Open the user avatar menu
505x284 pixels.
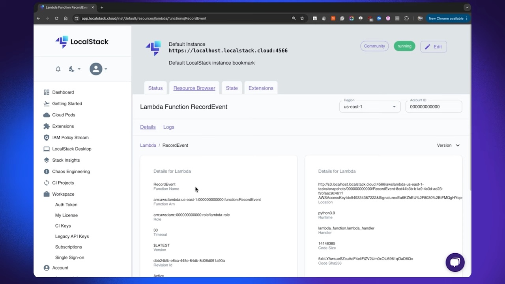tap(96, 69)
